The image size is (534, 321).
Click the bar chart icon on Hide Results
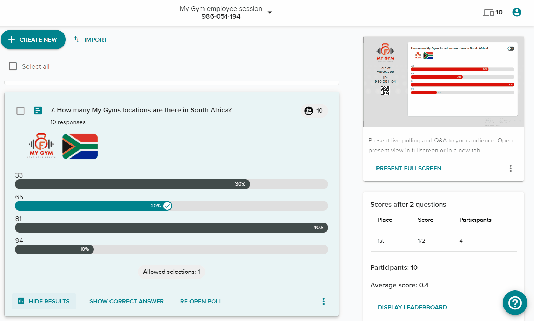pyautogui.click(x=20, y=301)
